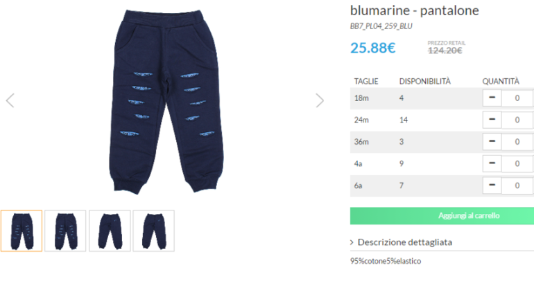
Task: Decrease quantity for size 18m
Action: coord(492,98)
